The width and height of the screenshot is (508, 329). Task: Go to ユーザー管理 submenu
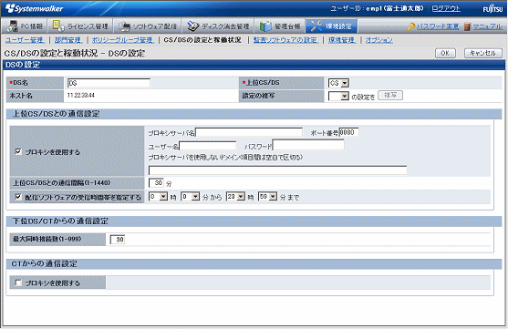tap(25, 40)
